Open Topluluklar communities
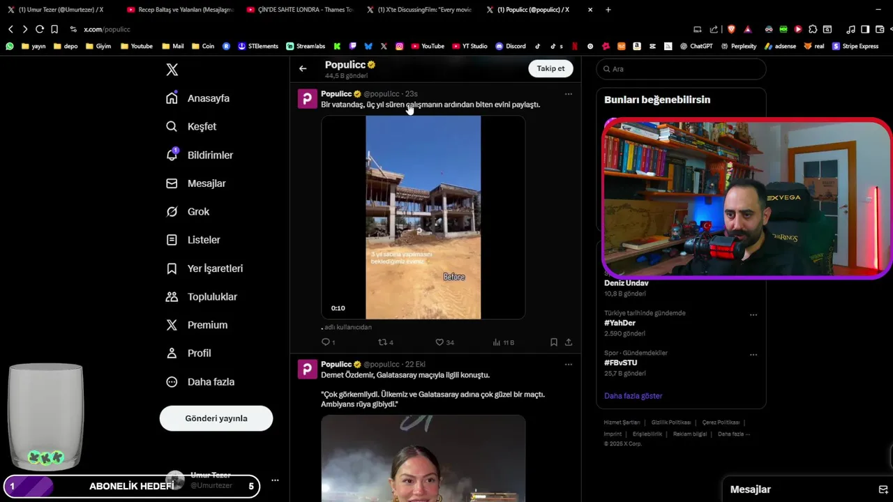The image size is (893, 502). tap(201, 296)
